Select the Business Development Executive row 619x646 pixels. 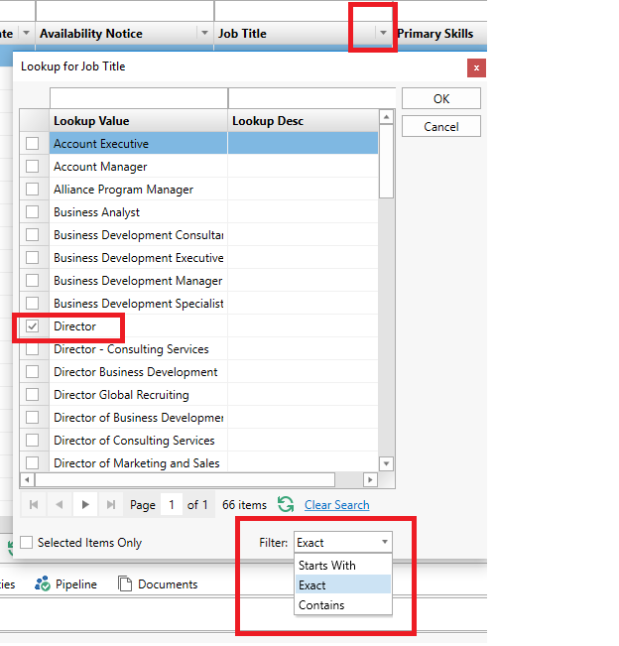coord(199,258)
